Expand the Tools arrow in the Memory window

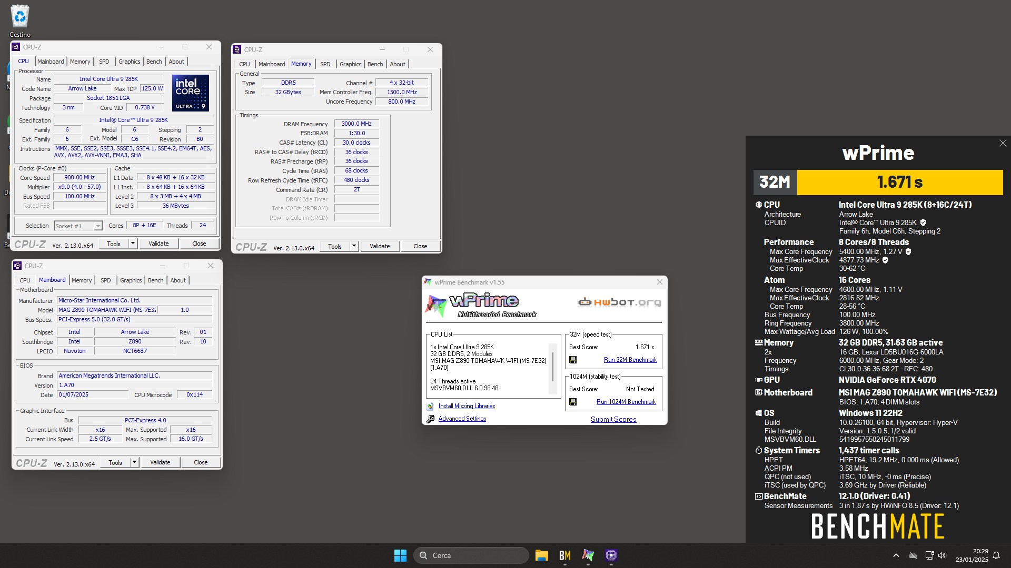(354, 246)
